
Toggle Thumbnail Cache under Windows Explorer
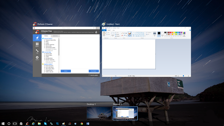[x=44, y=70]
